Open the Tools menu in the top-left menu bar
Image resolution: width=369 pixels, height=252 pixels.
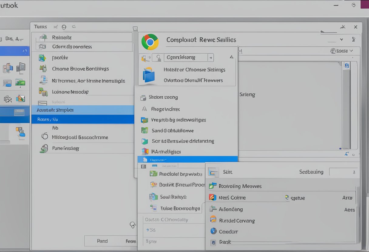(40, 27)
